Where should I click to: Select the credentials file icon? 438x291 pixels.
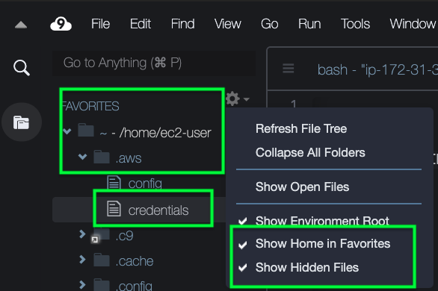114,208
